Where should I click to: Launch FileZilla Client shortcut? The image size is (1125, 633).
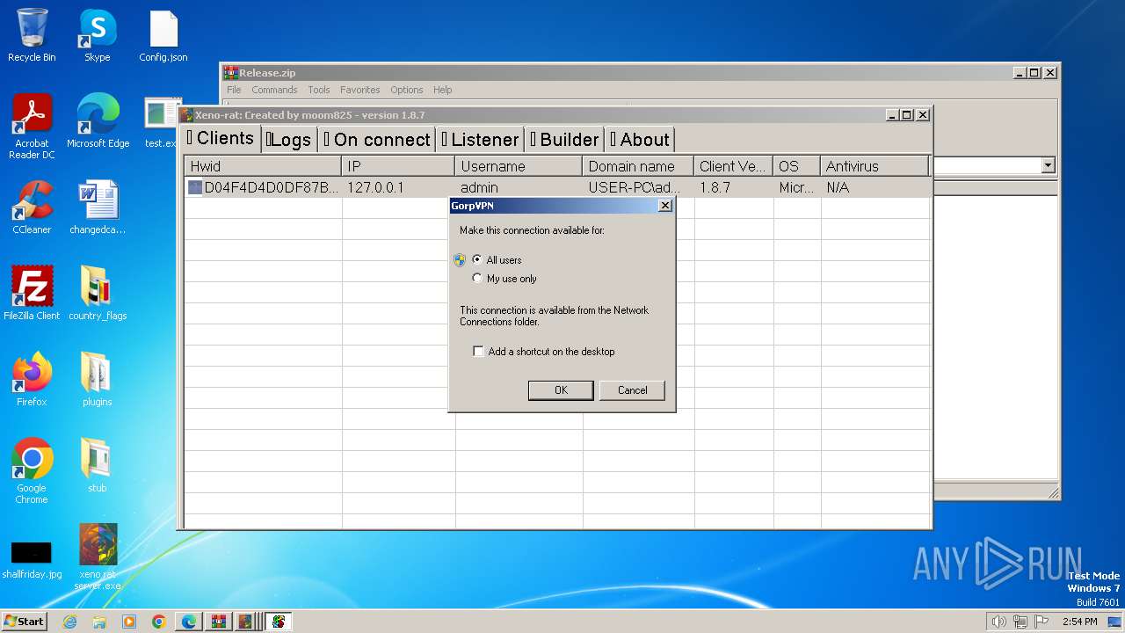[32, 294]
